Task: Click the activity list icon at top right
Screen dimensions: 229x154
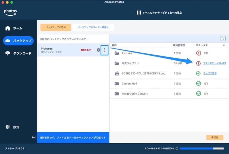Action: pos(223,38)
